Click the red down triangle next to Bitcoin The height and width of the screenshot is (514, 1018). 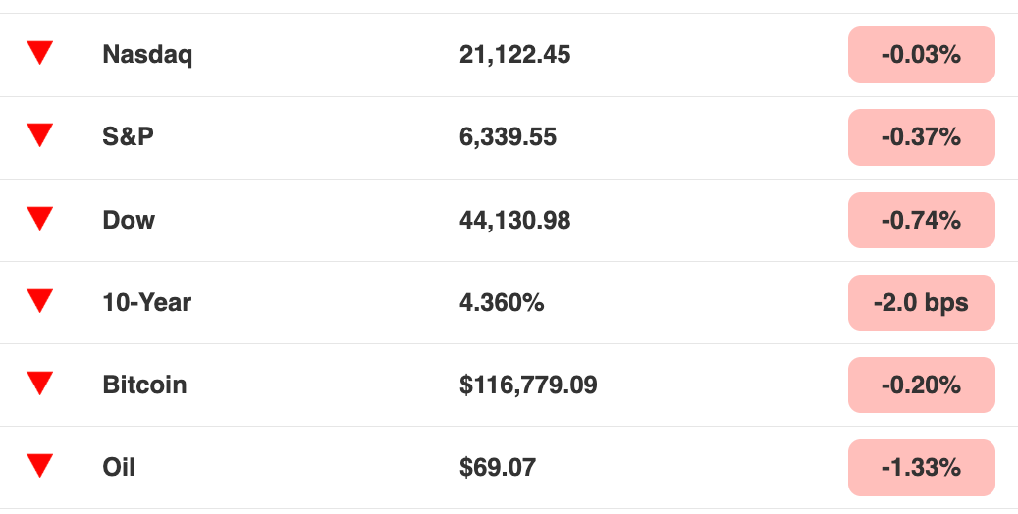coord(39,383)
